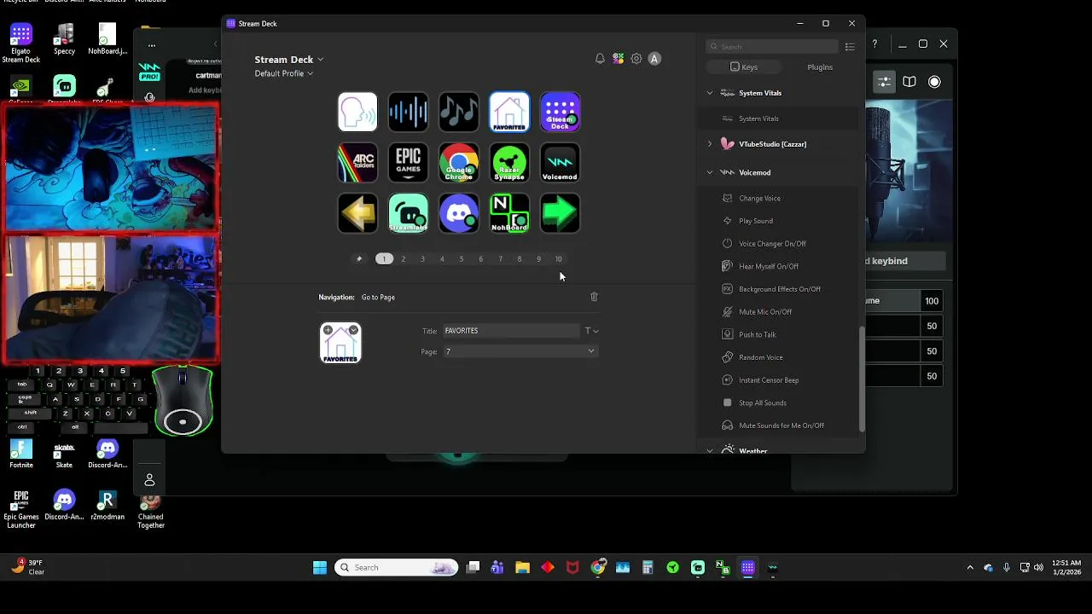Select the Epic Games key in grid

408,163
